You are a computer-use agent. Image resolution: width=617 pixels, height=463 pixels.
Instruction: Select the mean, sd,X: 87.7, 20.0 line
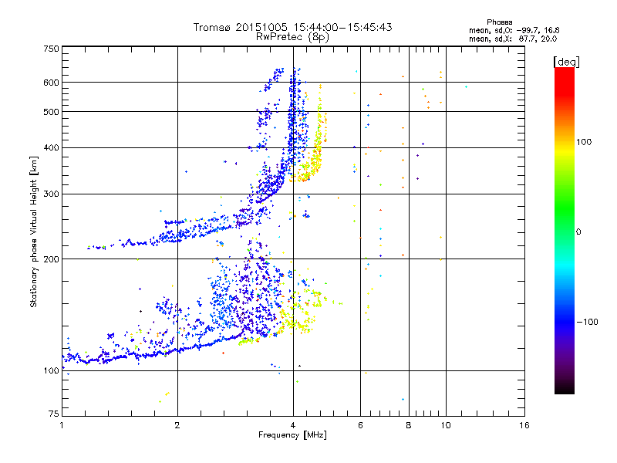click(513, 39)
